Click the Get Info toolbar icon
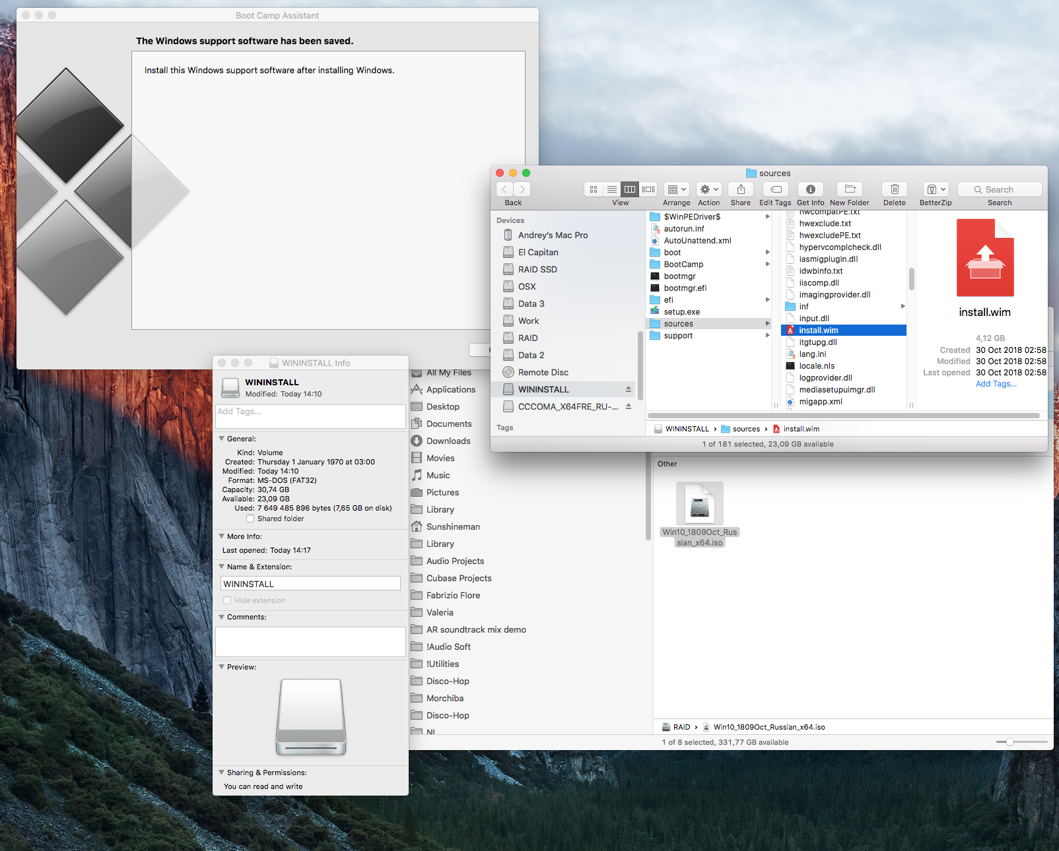1059x851 pixels. (810, 189)
